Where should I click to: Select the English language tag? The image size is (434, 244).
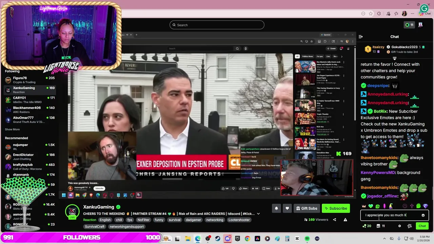105,220
